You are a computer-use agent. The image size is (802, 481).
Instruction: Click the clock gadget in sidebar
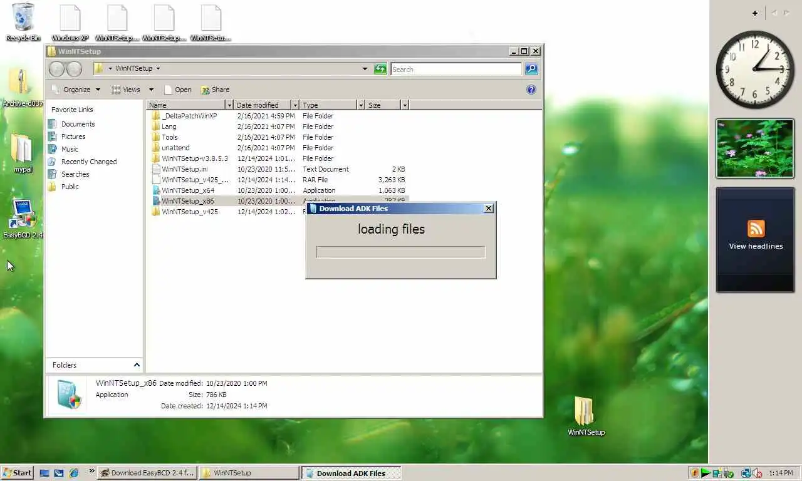pos(754,69)
